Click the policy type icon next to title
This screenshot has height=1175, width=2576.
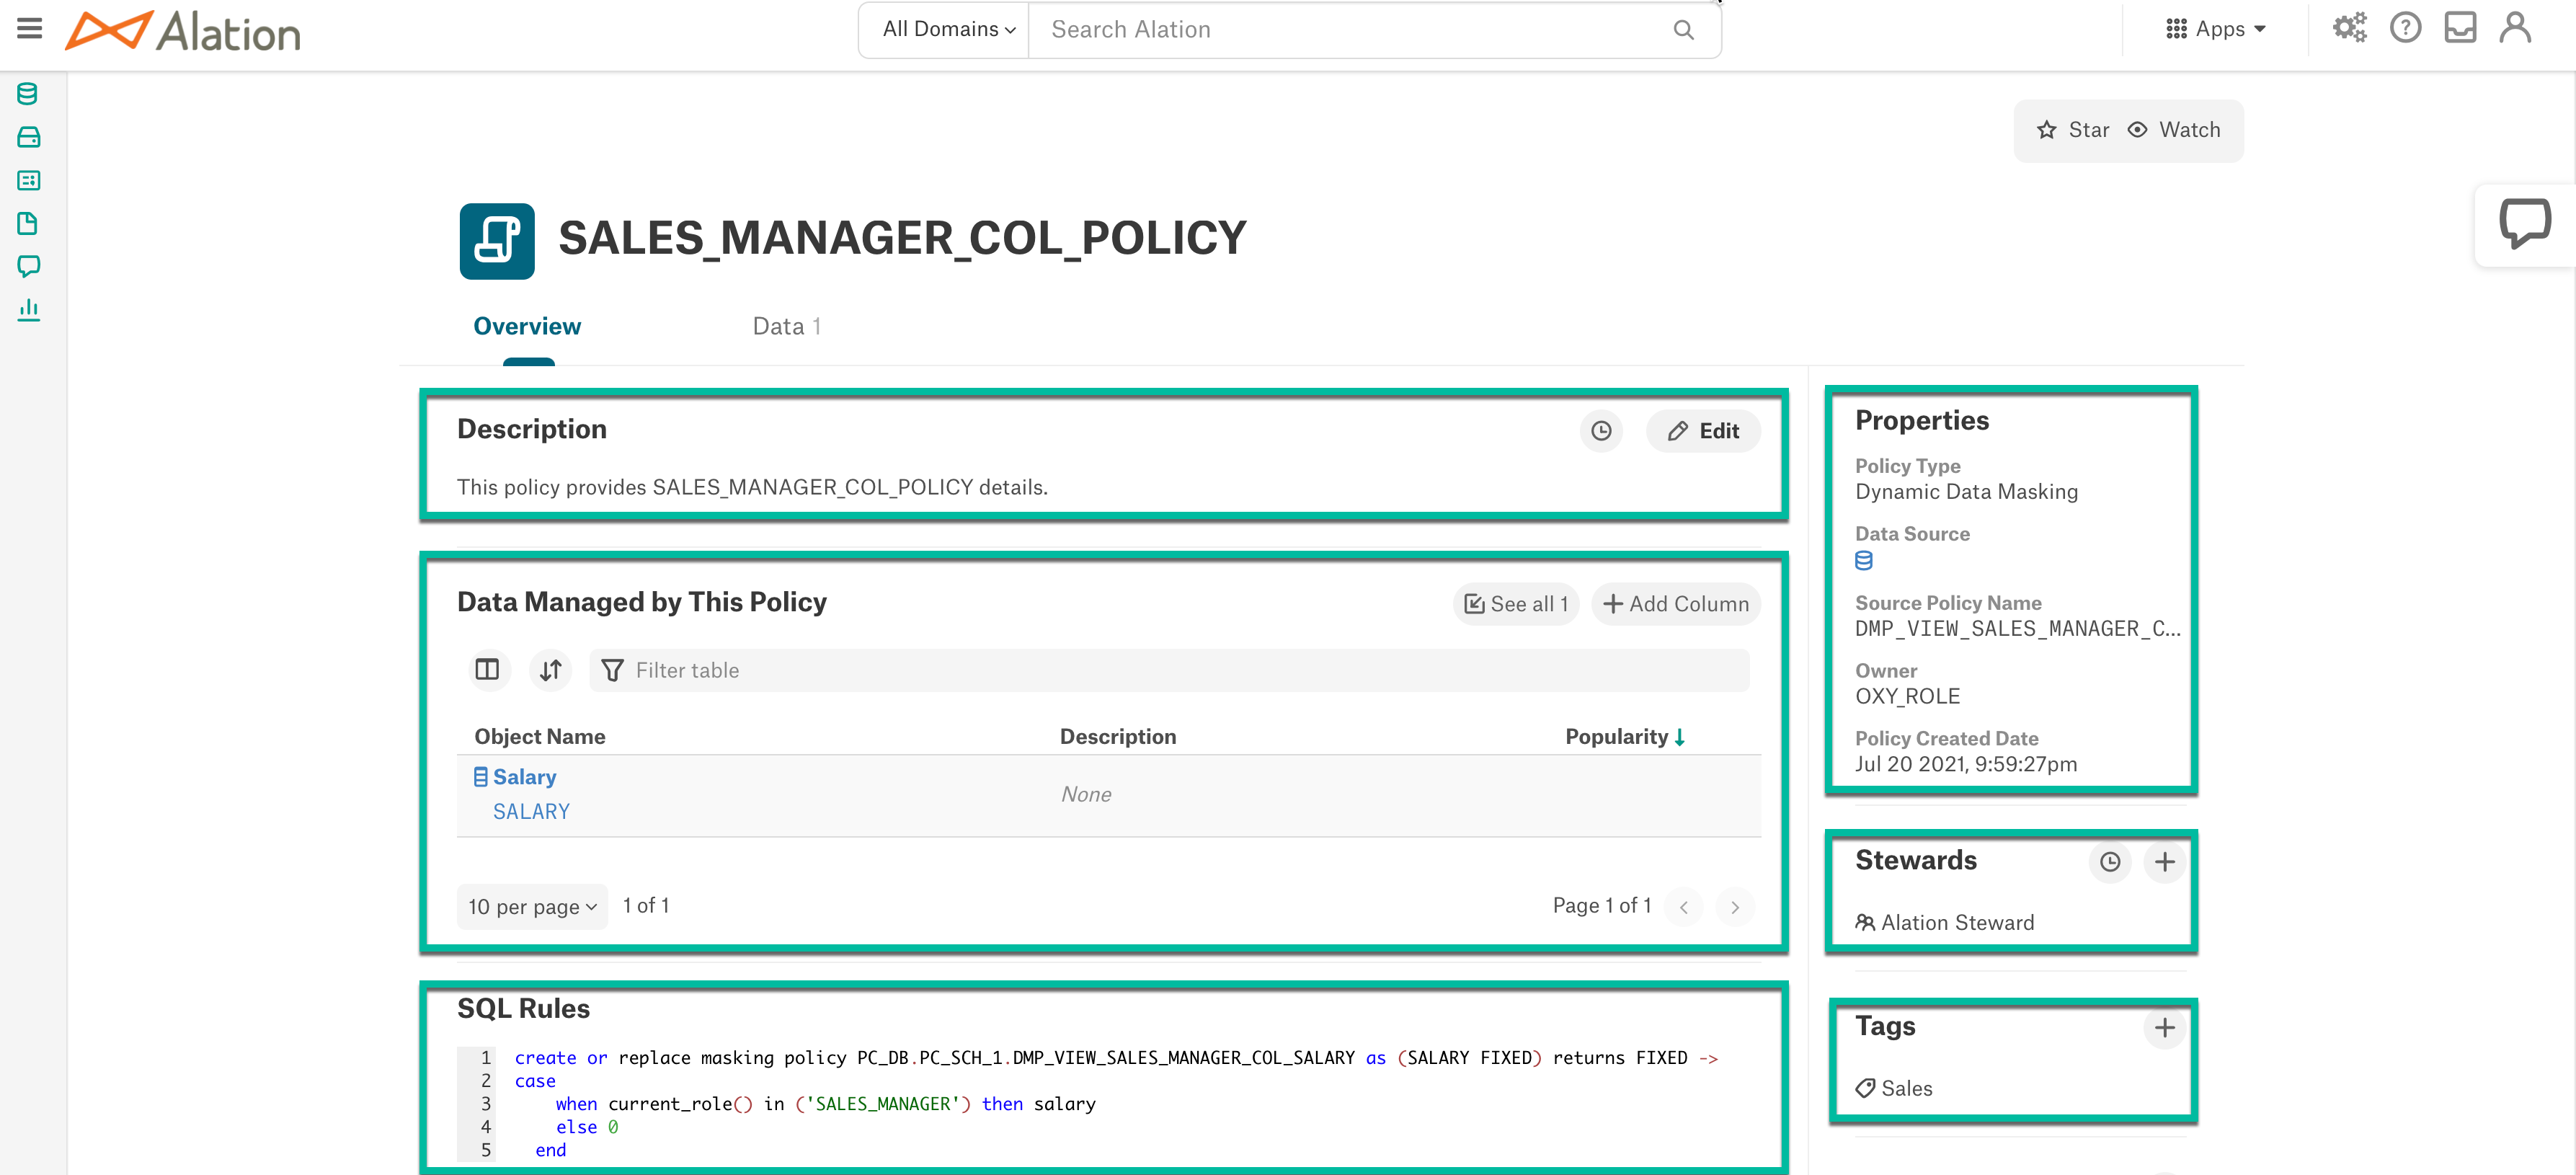[497, 241]
